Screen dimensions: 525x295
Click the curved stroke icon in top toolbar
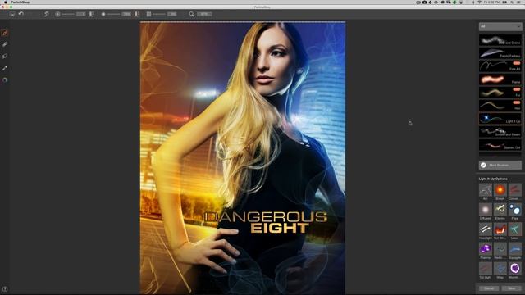[47, 14]
